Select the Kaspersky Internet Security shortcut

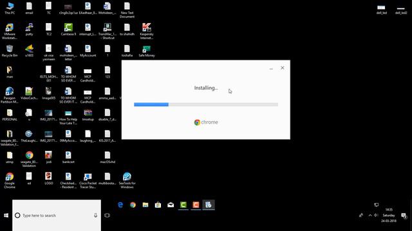coord(147,31)
